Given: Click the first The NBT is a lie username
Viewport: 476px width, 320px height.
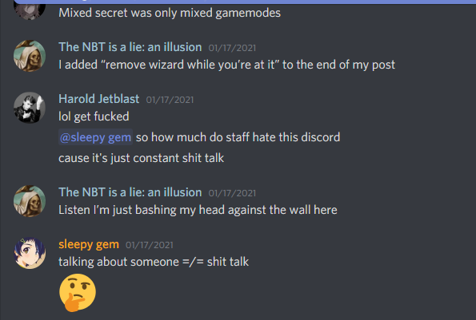Looking at the screenshot, I should pyautogui.click(x=130, y=47).
